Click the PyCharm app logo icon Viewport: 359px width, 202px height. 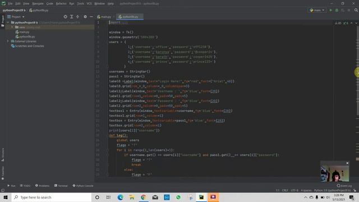3,3
